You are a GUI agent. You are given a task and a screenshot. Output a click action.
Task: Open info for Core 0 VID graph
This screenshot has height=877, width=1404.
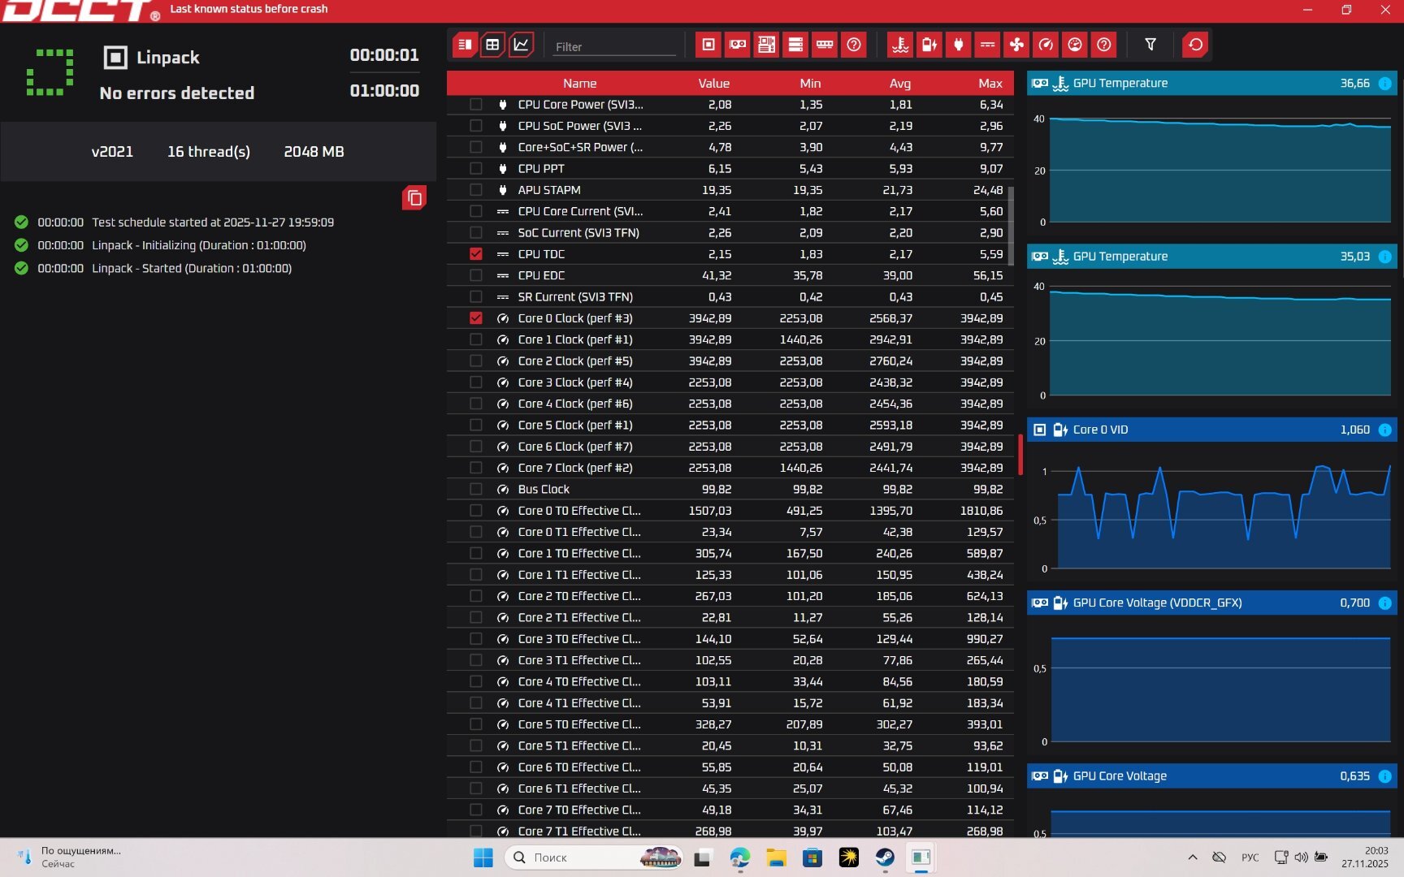point(1385,430)
